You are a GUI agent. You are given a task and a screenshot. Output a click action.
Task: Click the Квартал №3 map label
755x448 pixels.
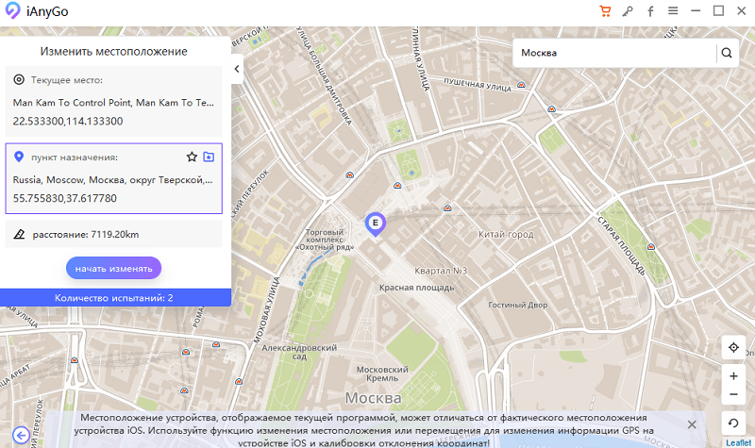point(441,271)
